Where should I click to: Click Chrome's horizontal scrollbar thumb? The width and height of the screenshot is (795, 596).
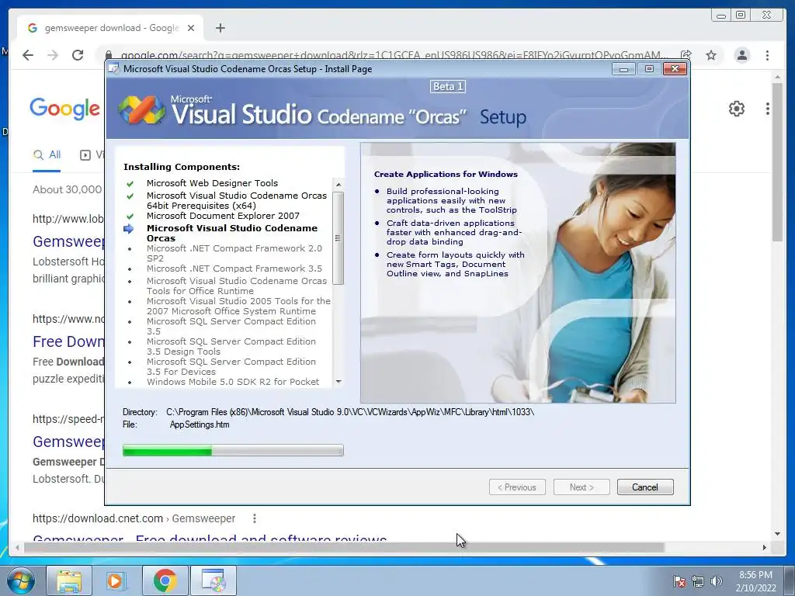[x=344, y=547]
